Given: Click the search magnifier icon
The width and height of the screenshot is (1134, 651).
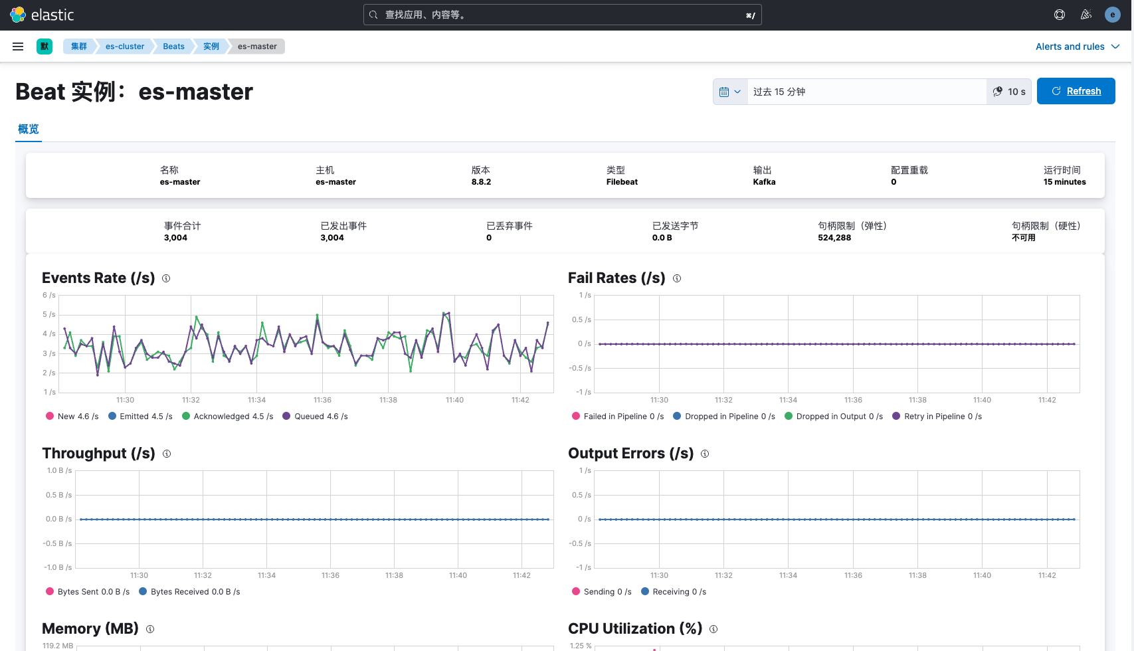Looking at the screenshot, I should pos(373,15).
